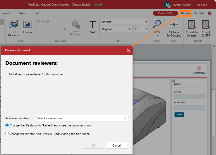The height and width of the screenshot is (155, 216).
Task: Click the Work Order input field
Action: [189, 107]
